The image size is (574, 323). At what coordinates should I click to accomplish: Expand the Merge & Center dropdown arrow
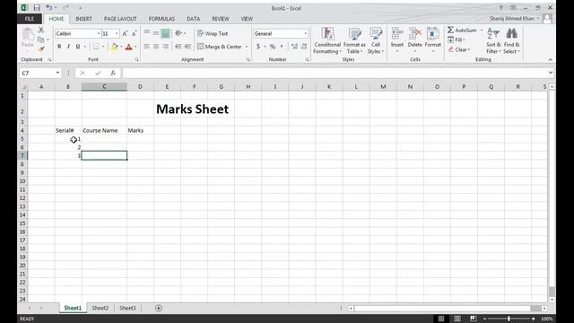click(247, 47)
